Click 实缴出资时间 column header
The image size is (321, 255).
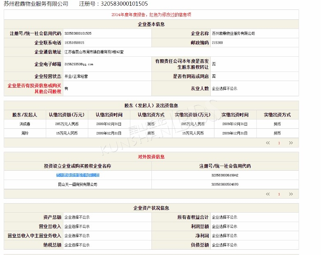235,115
